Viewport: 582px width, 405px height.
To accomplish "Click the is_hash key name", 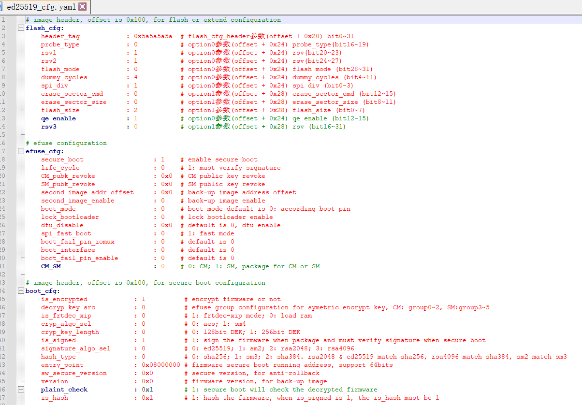I will tap(55, 398).
